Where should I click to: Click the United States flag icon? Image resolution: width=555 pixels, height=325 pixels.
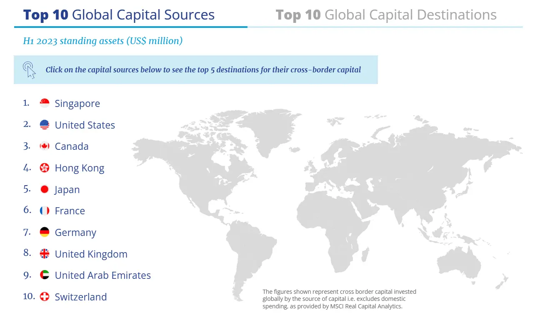[x=45, y=125]
